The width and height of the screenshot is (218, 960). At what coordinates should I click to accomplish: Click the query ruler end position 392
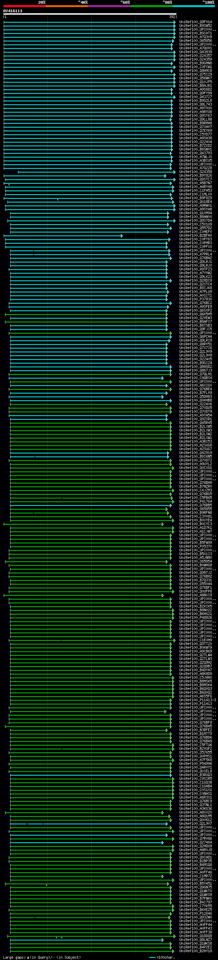coord(172,17)
